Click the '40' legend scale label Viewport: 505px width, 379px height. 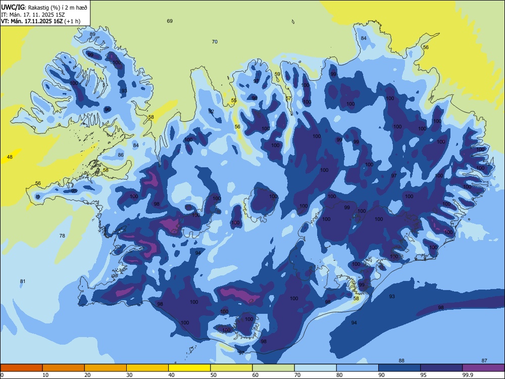(171, 375)
